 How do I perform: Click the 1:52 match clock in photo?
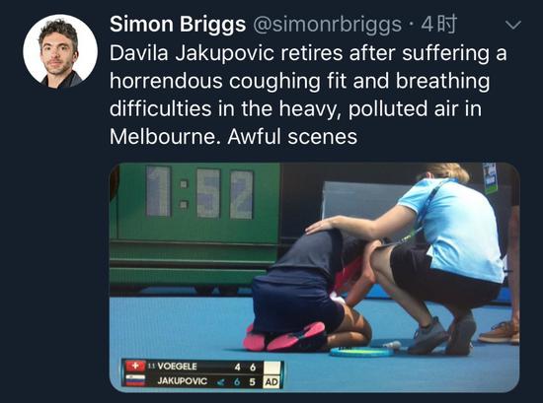tap(199, 193)
